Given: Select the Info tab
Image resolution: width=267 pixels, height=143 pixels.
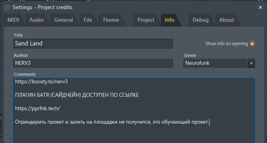Looking at the screenshot, I should point(169,20).
